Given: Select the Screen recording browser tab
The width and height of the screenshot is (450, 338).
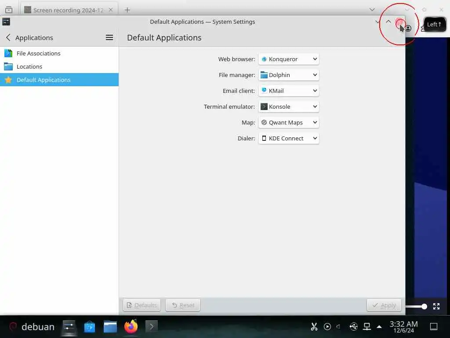Looking at the screenshot, I should click(69, 10).
